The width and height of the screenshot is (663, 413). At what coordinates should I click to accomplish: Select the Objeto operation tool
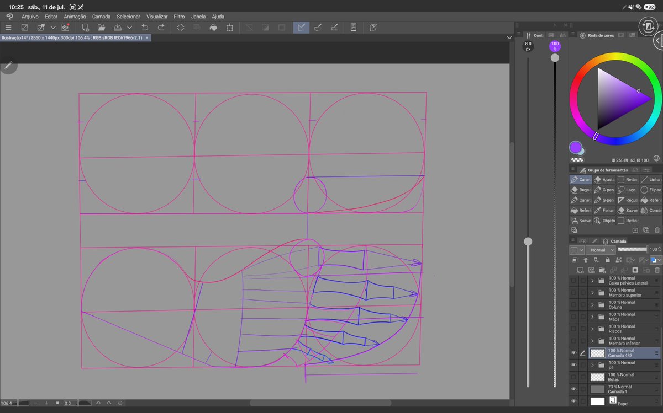(x=604, y=221)
